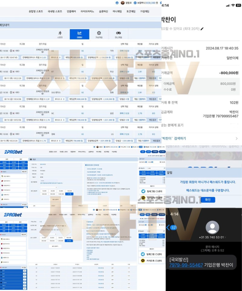The height and width of the screenshot is (291, 242).
Task: Open the bonus selection dropdown on 충전 form
Action: (51, 230)
